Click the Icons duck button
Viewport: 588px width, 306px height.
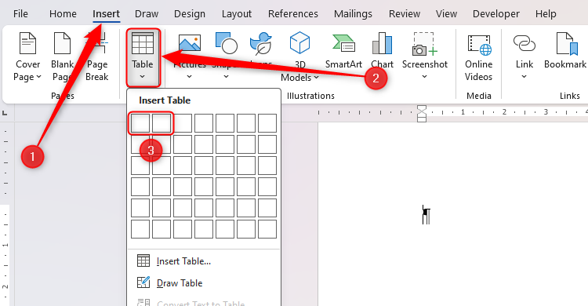(261, 44)
